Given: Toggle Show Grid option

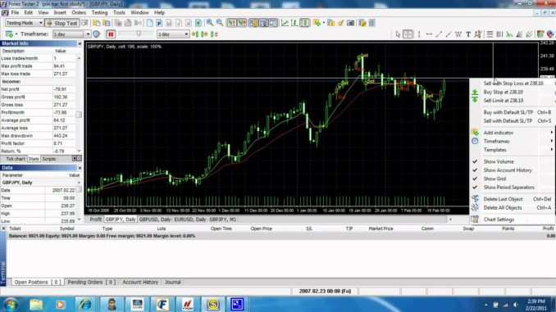Looking at the screenshot, I should (494, 179).
